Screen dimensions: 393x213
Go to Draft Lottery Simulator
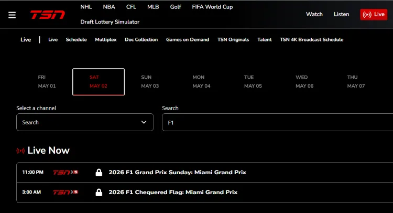click(110, 22)
